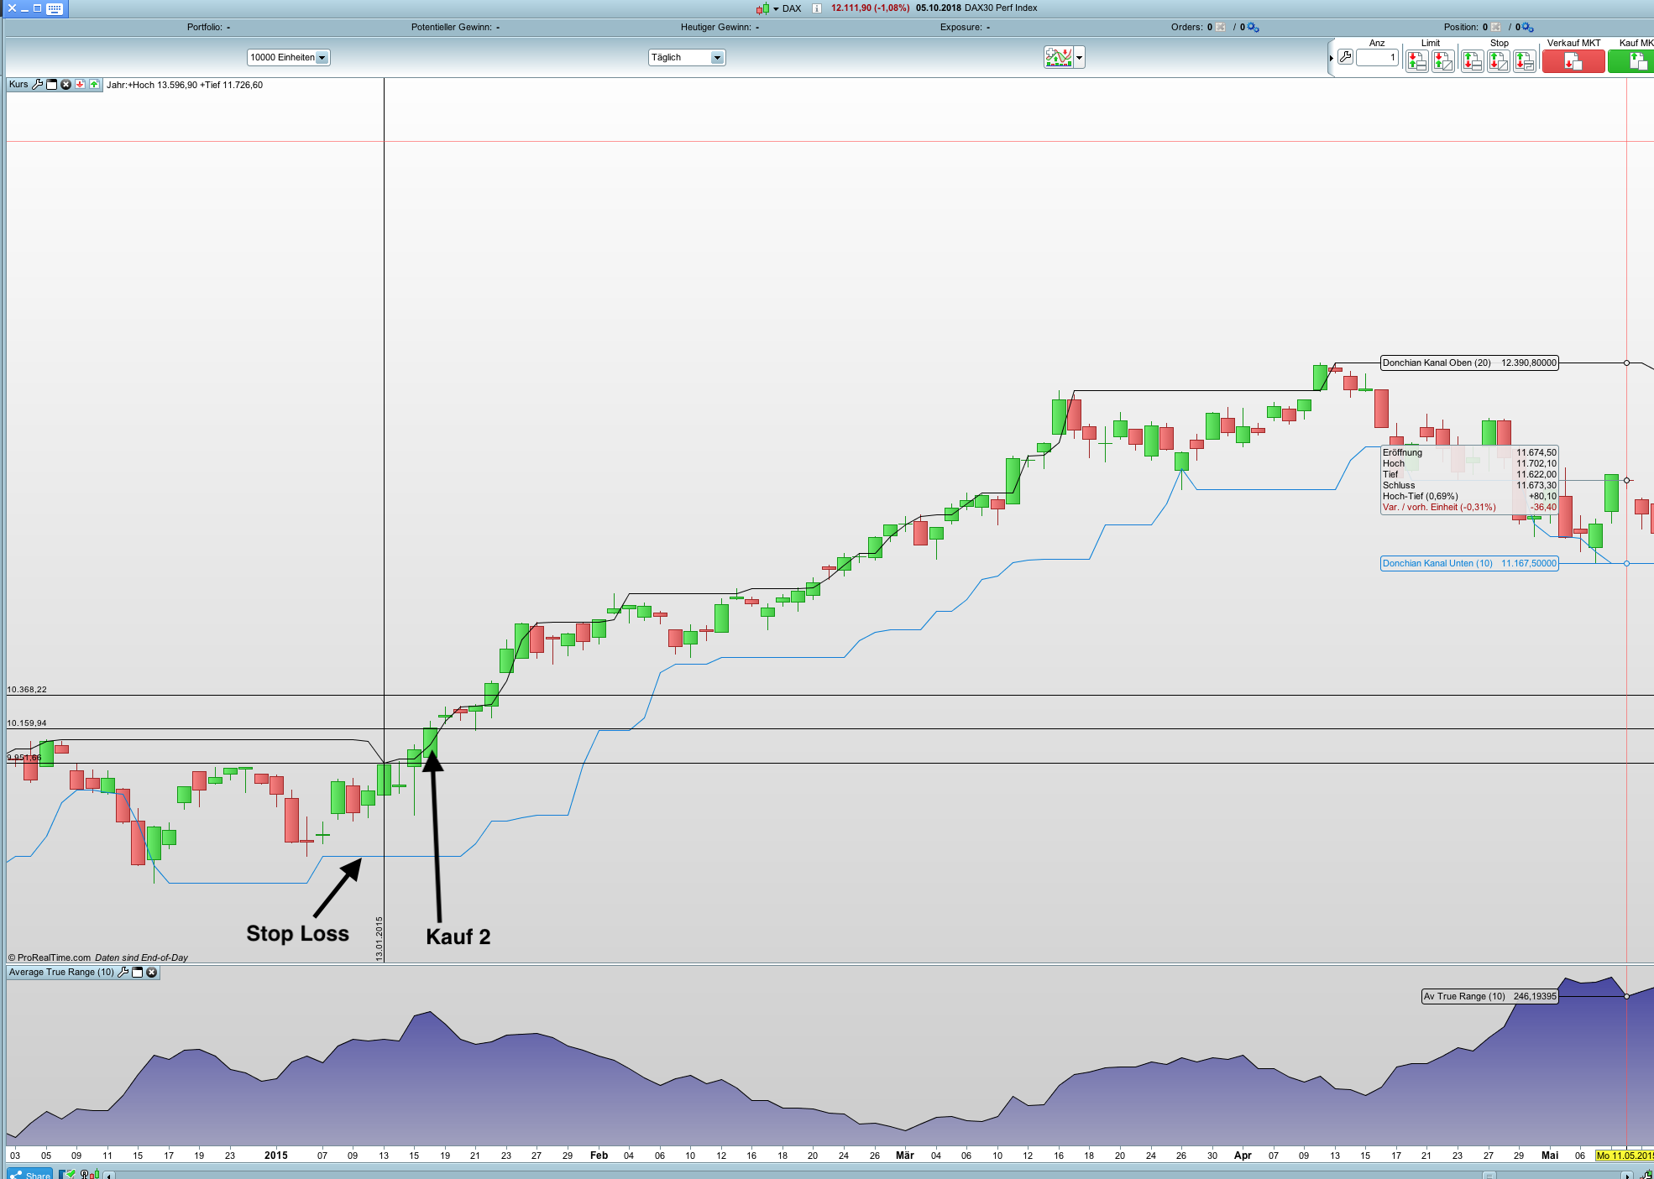
Task: Click first Limit order icon
Action: [x=1416, y=60]
